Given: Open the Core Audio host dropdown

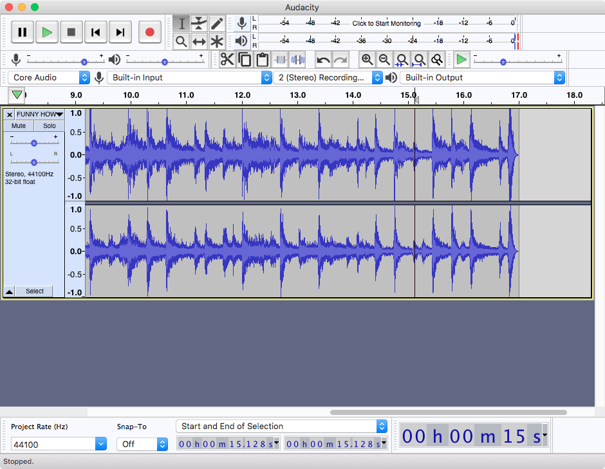Looking at the screenshot, I should point(49,78).
